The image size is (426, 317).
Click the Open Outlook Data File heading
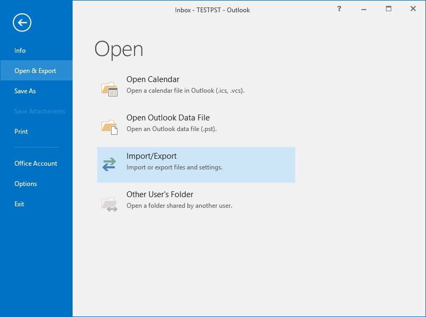(168, 118)
